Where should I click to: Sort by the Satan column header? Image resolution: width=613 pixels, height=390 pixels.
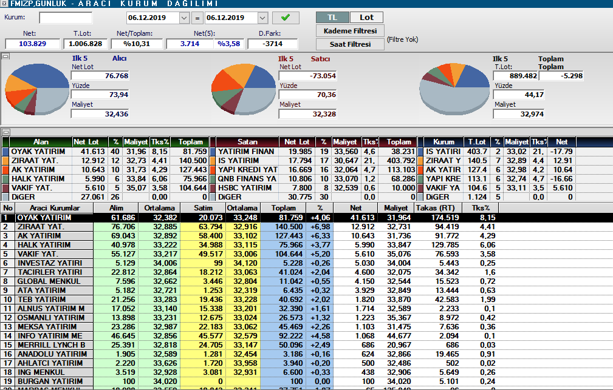(x=247, y=142)
